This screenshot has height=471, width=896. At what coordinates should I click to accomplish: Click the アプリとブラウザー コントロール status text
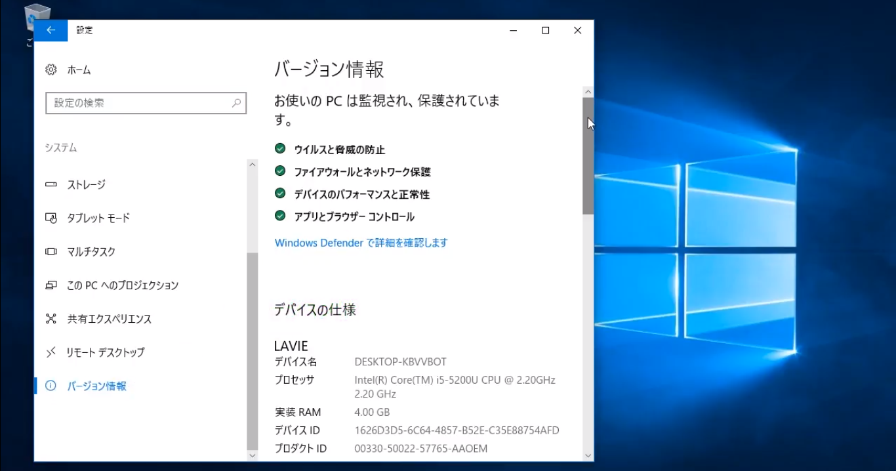pyautogui.click(x=354, y=216)
